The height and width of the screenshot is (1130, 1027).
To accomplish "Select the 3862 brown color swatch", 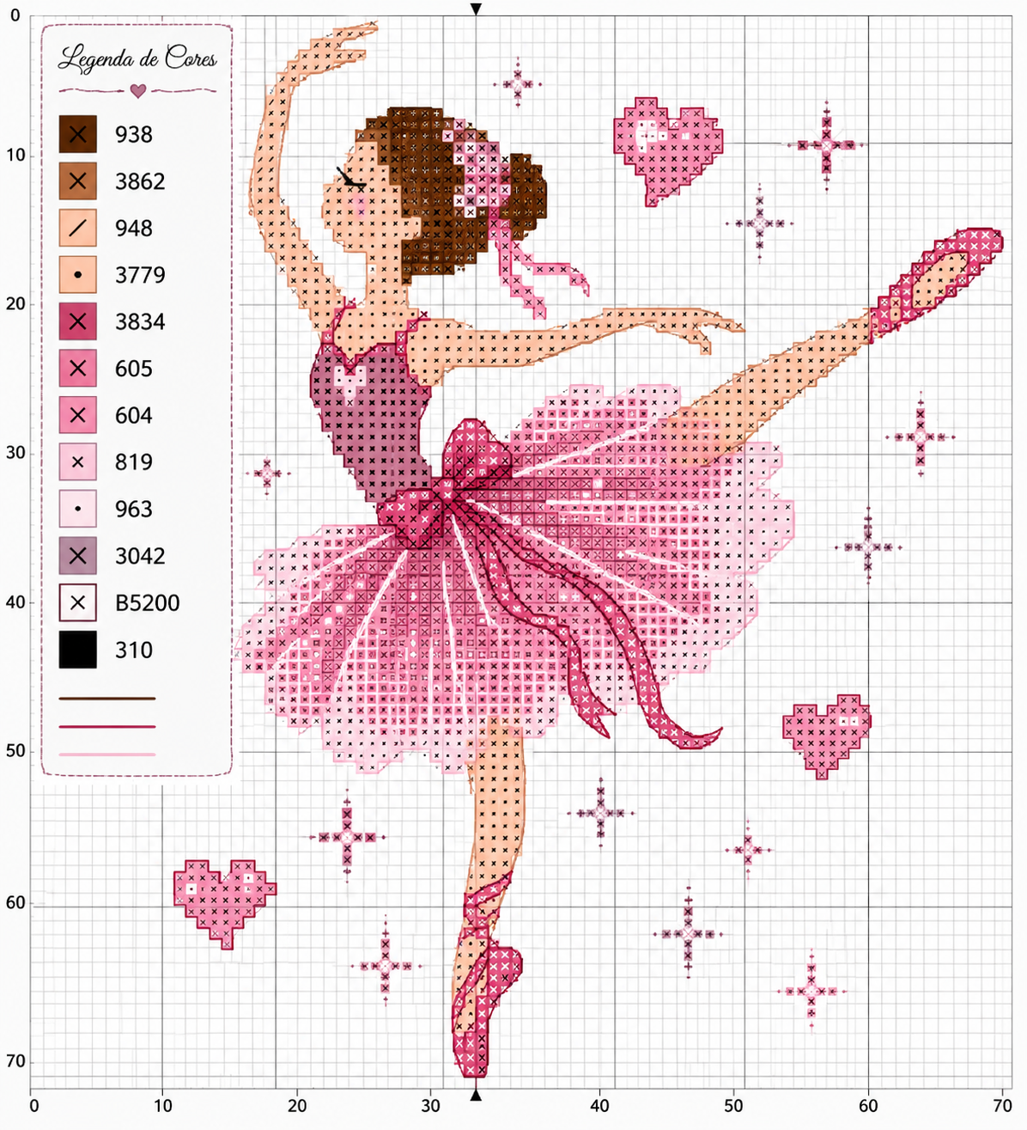I will [77, 181].
